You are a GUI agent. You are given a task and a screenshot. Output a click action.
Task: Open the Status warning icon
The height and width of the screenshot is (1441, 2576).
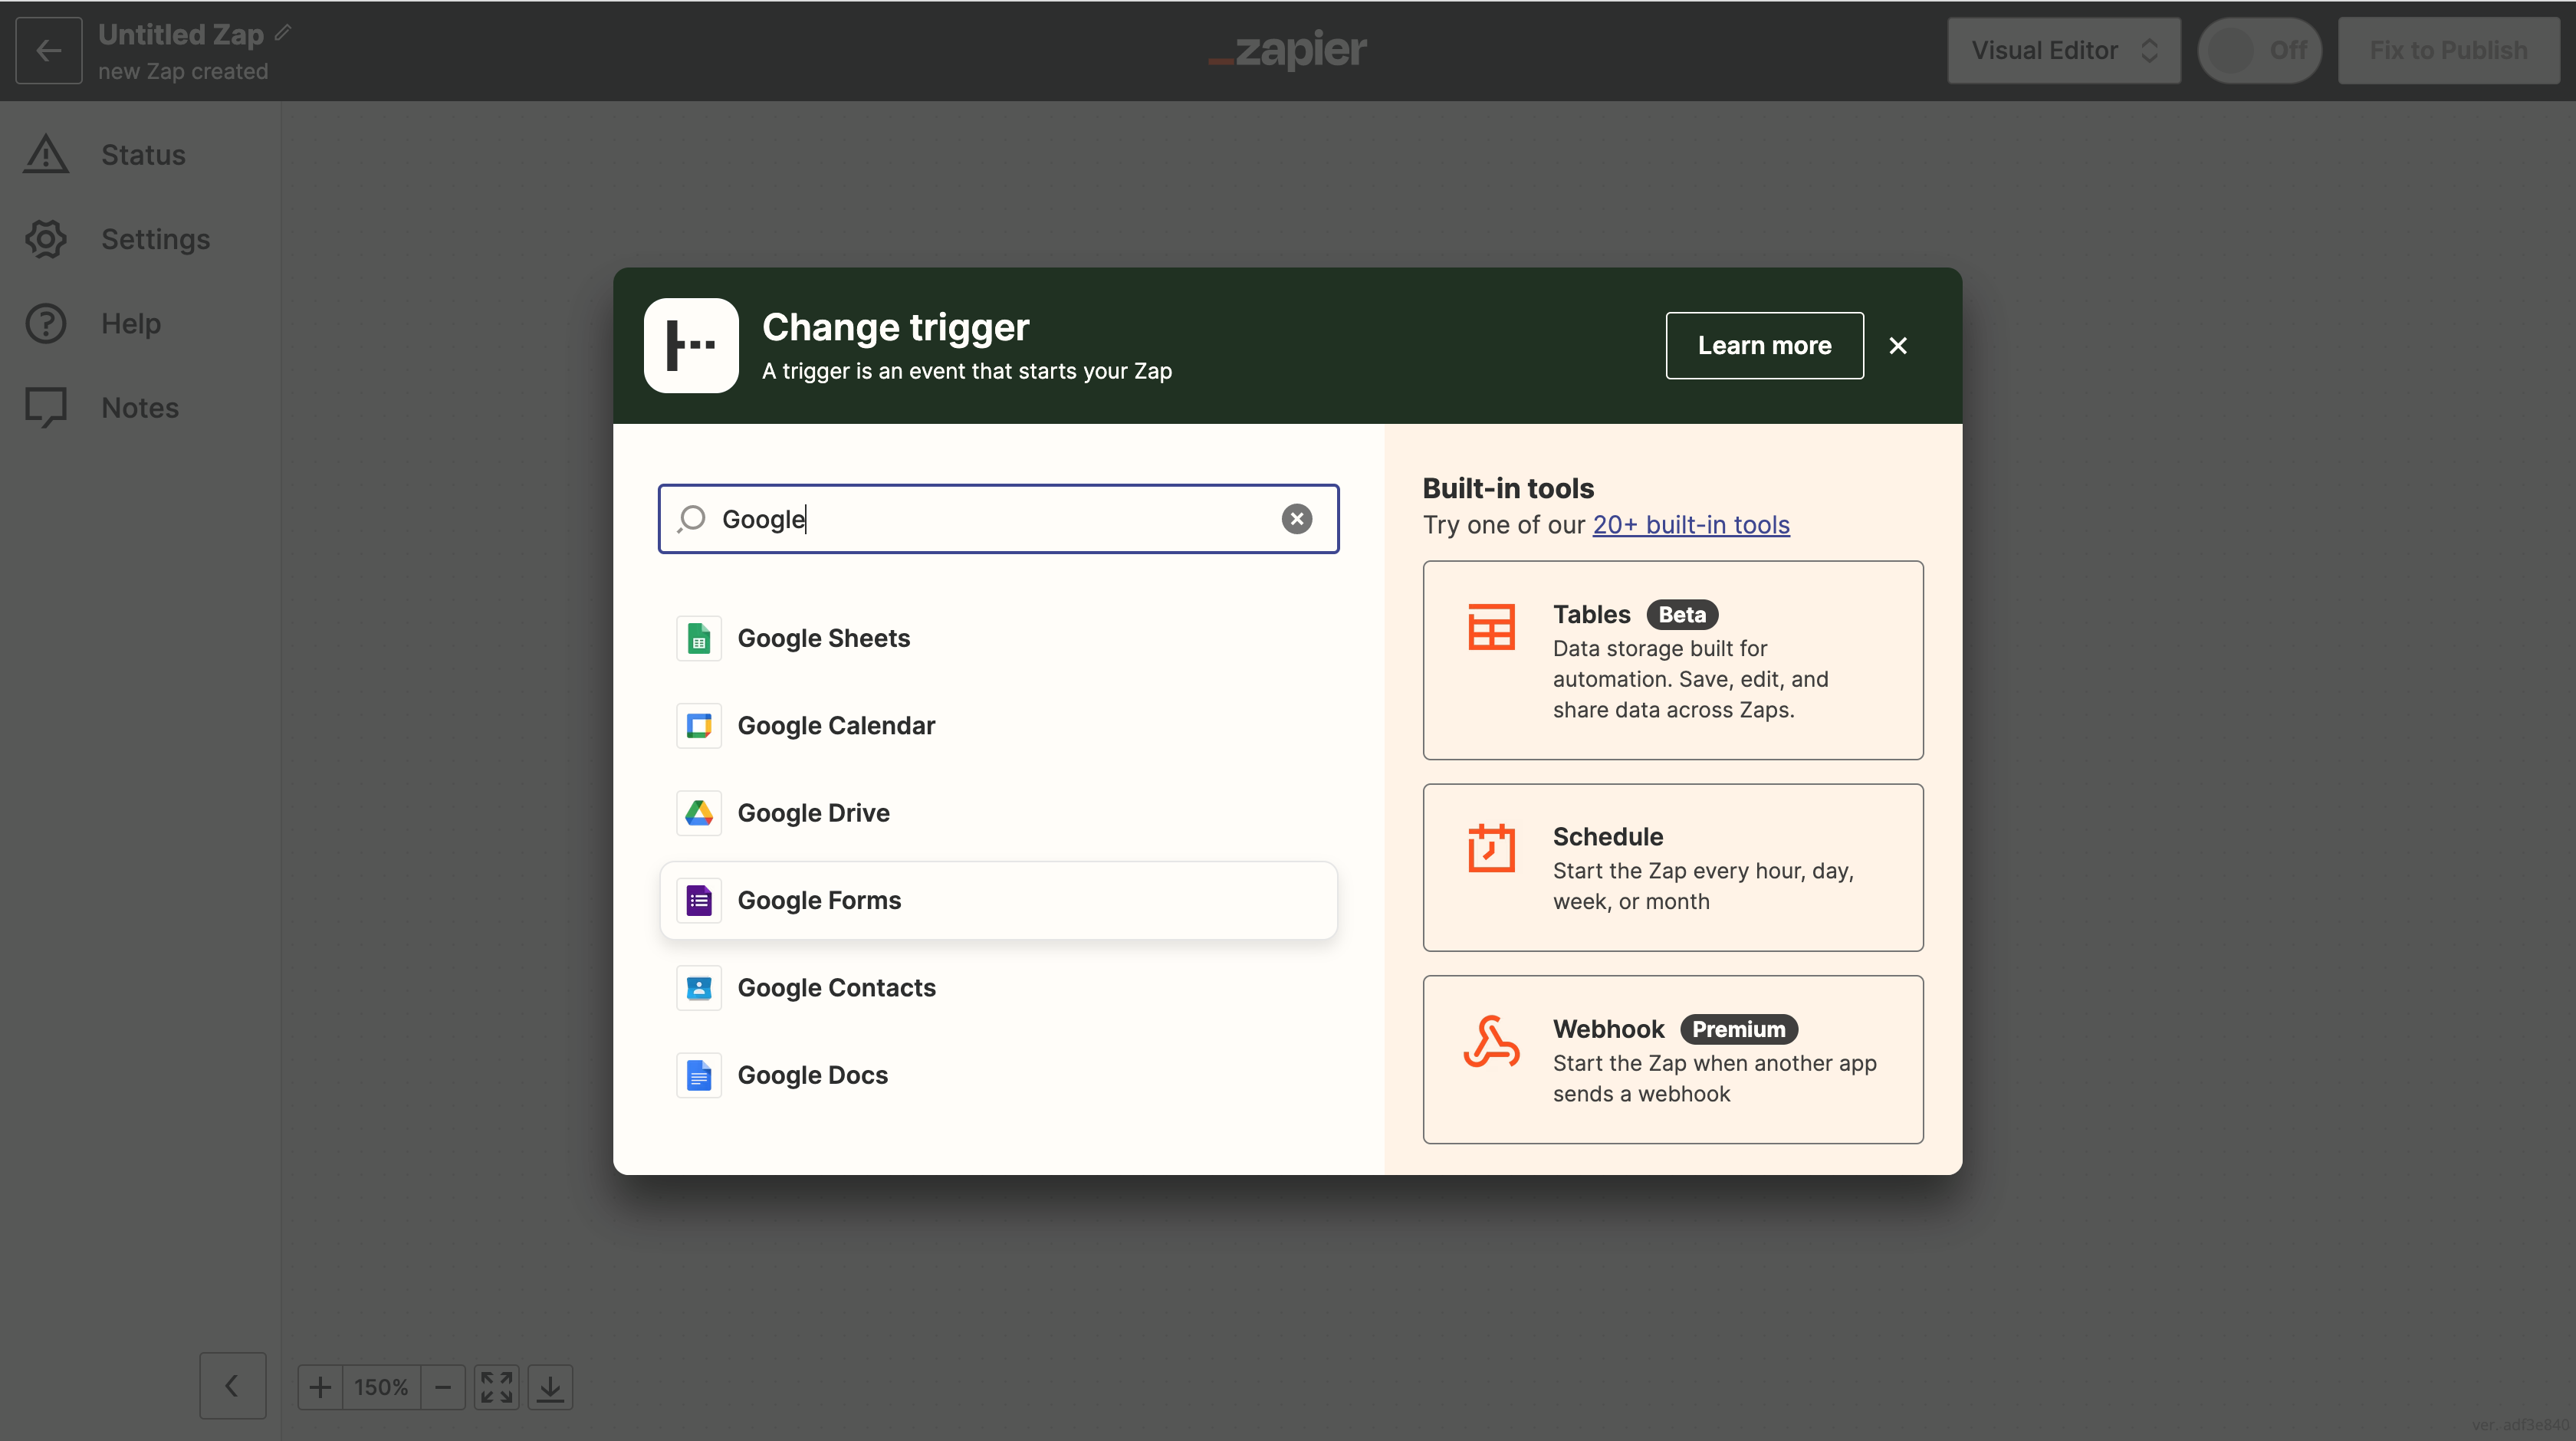tap(46, 155)
